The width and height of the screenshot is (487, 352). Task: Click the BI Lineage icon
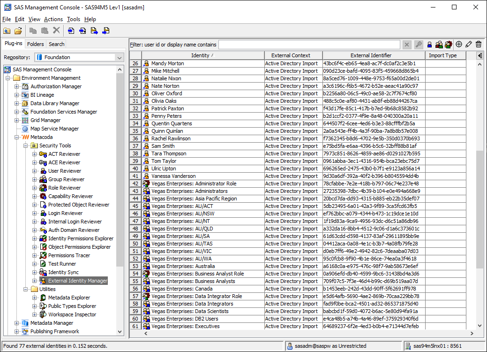click(25, 95)
